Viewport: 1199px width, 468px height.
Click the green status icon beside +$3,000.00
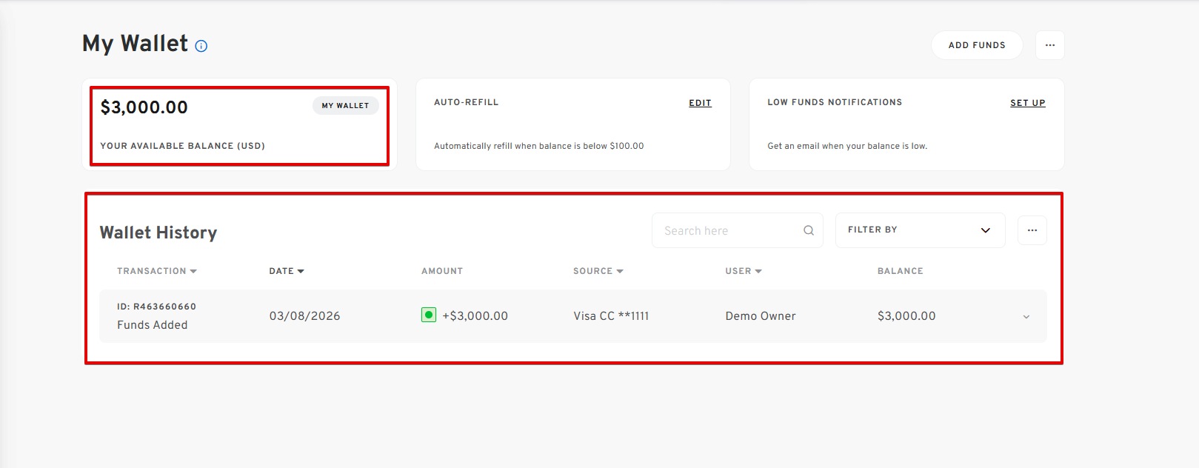click(429, 315)
